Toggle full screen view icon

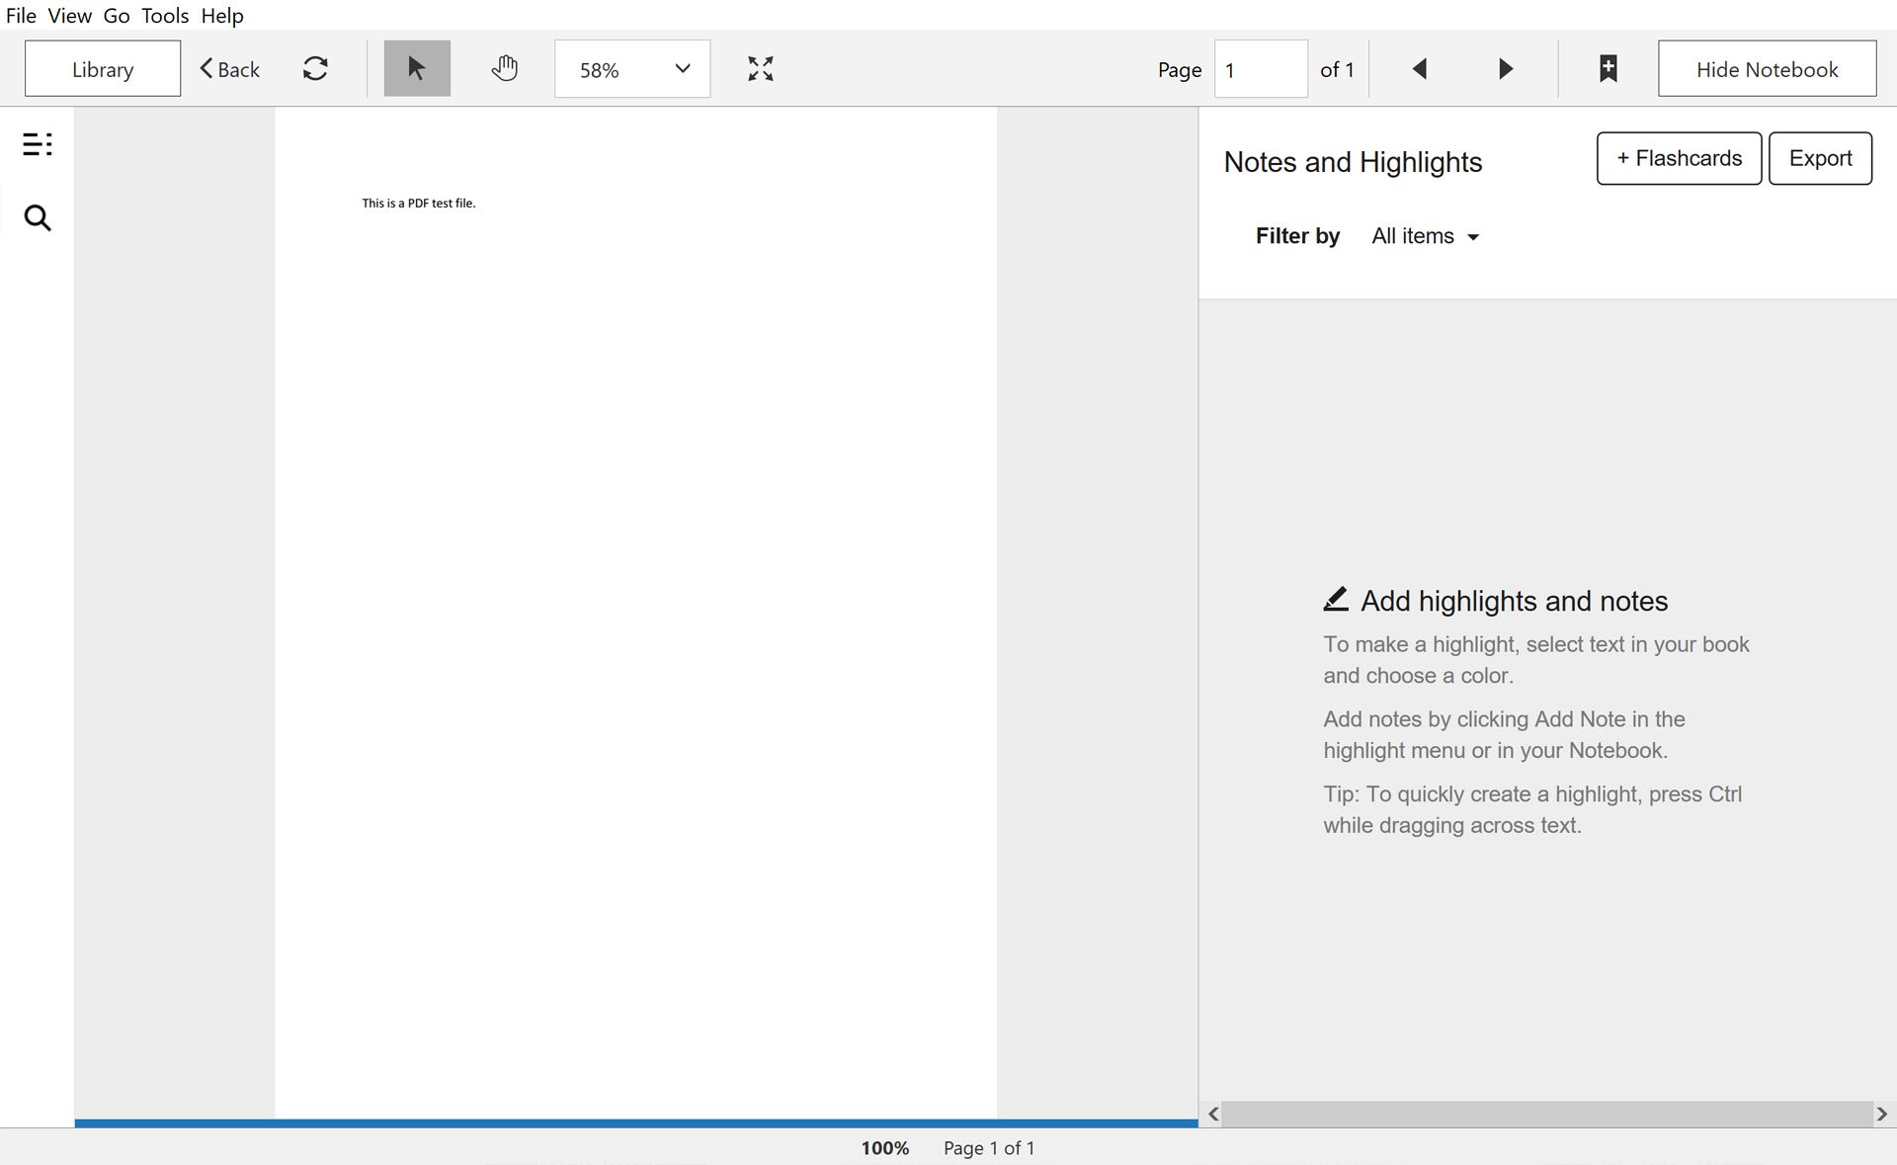click(761, 68)
